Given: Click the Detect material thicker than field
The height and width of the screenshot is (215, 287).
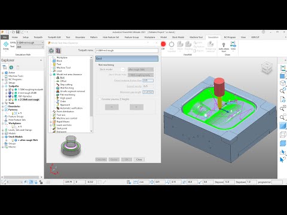Looking at the screenshot, I should point(148,81).
